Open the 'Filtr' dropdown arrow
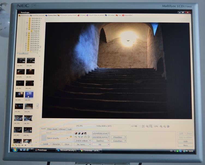This screenshot has width=205, height=165. [108, 145]
